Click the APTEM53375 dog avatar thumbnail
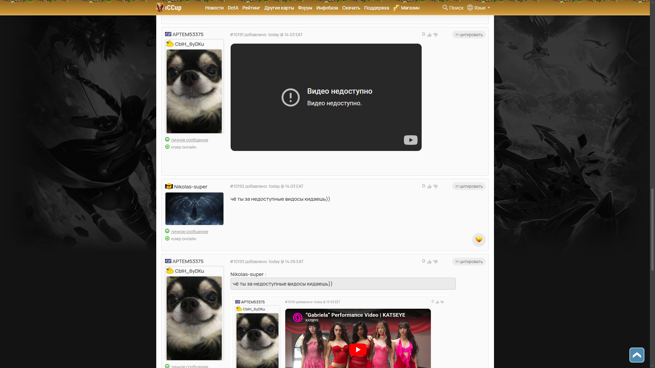The image size is (655, 368). pyautogui.click(x=194, y=91)
